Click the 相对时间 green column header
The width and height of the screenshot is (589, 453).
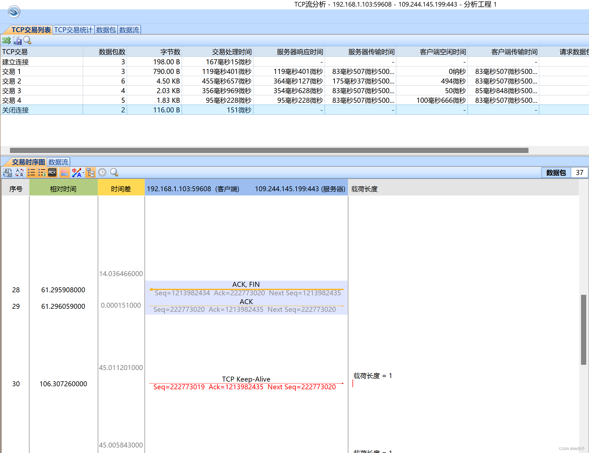(x=63, y=189)
